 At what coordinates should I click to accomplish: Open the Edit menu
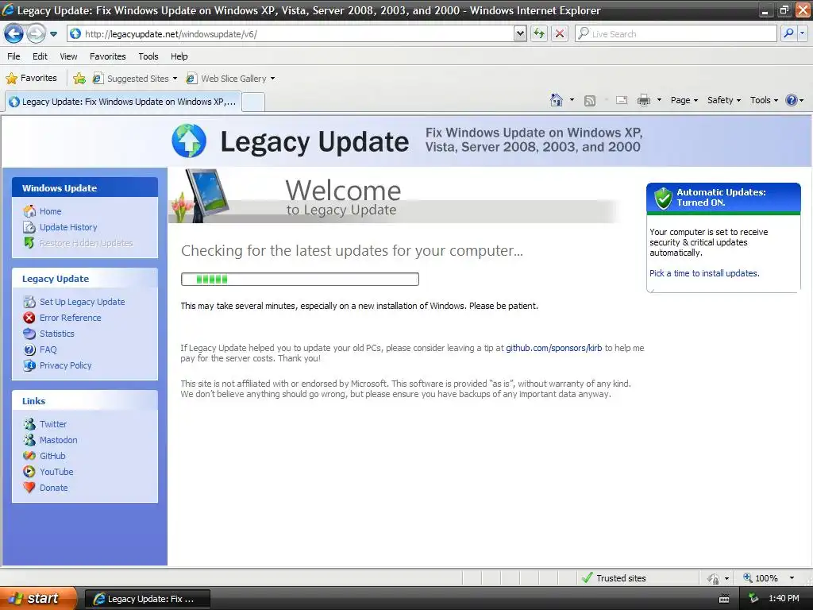(x=40, y=56)
